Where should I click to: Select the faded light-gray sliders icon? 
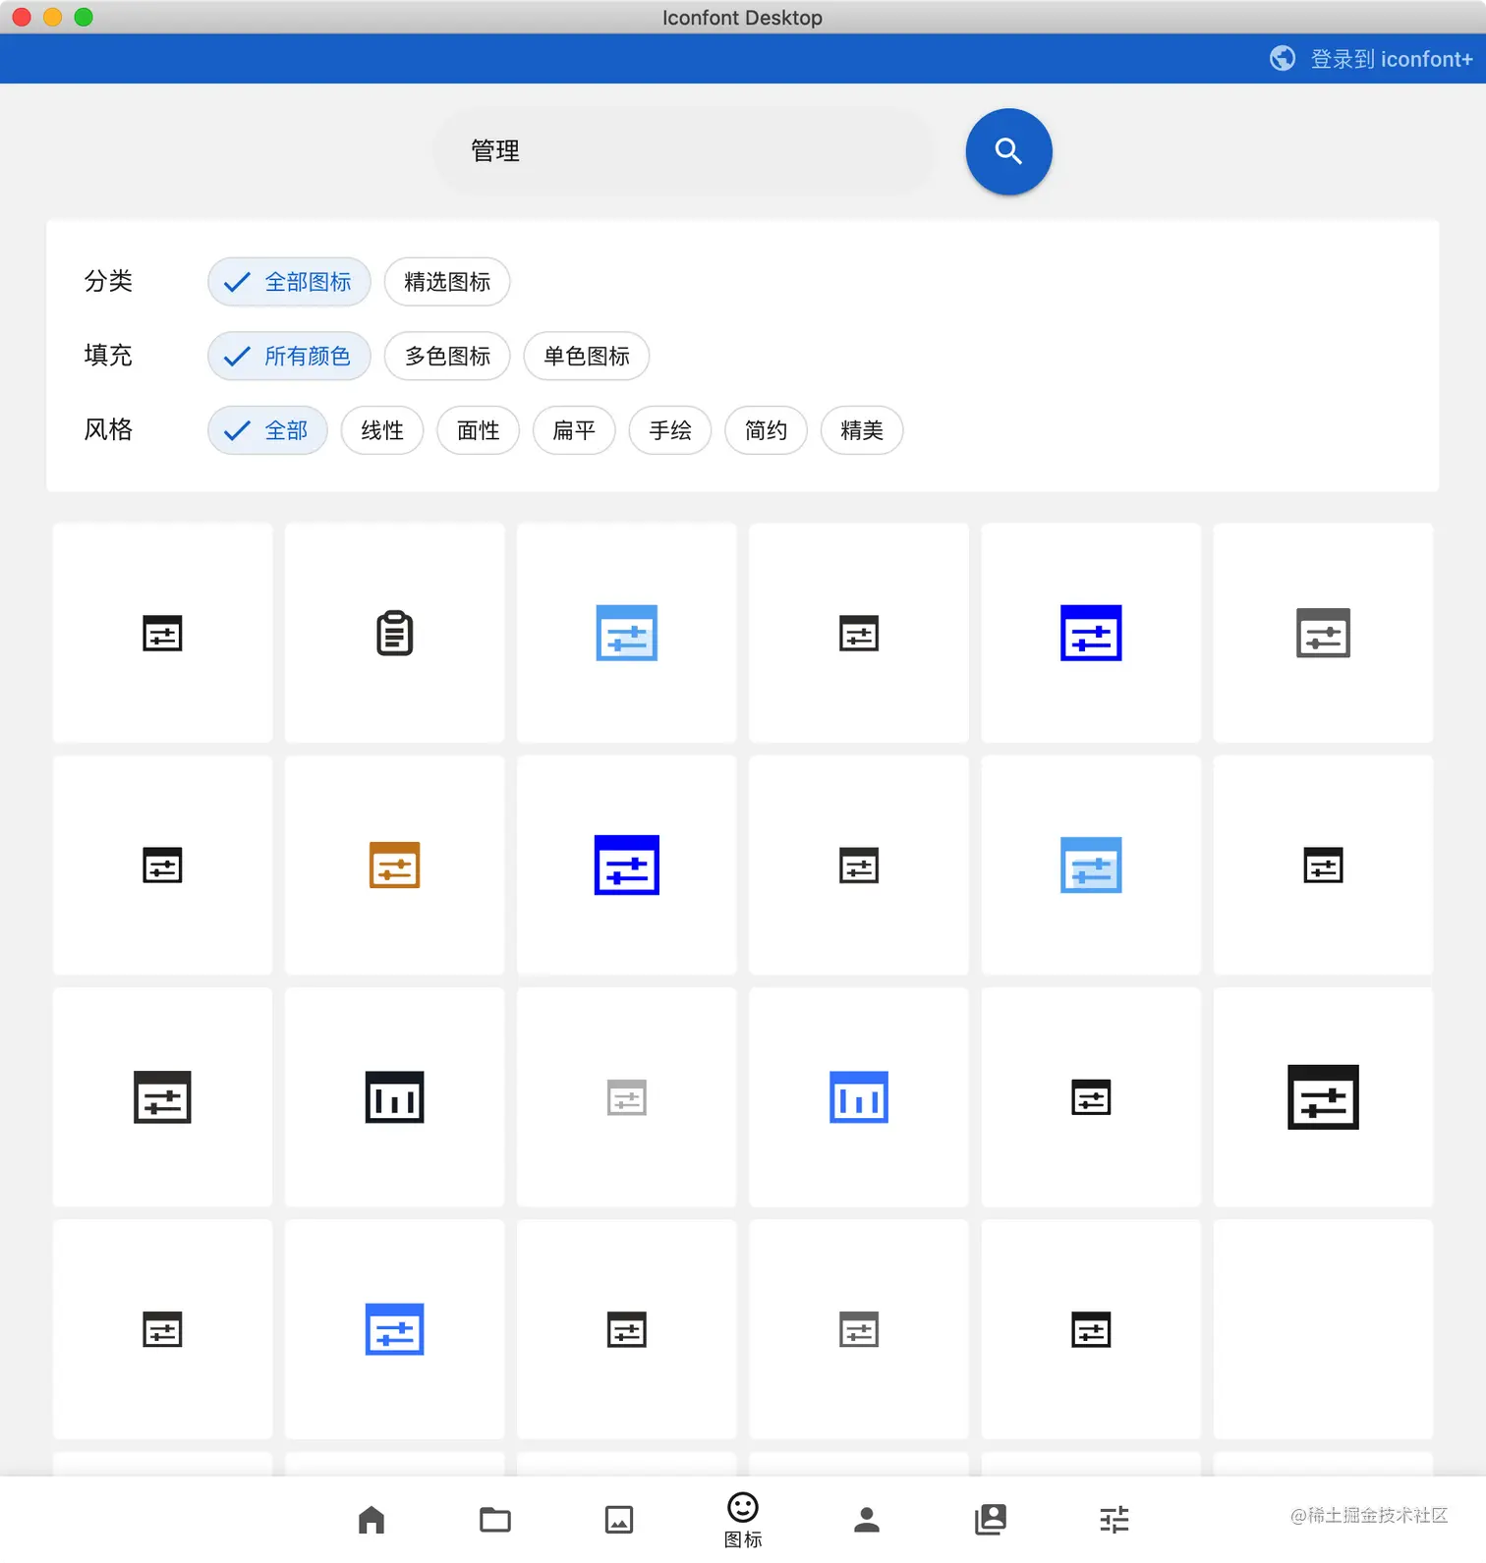coord(627,1097)
